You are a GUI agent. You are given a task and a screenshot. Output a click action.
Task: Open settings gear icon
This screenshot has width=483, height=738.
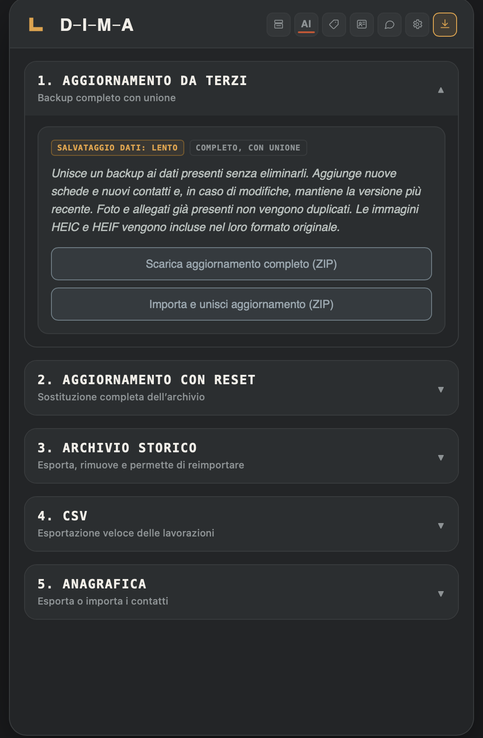click(x=417, y=25)
